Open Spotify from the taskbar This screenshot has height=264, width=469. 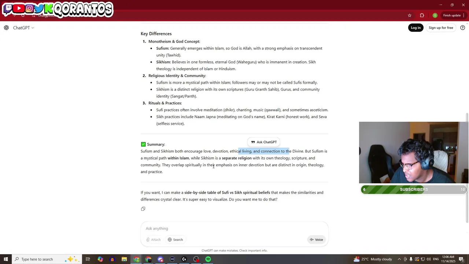click(208, 259)
